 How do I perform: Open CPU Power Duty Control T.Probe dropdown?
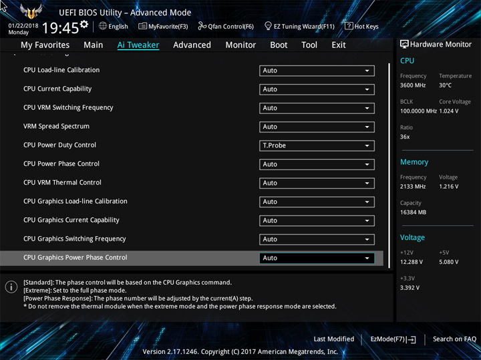point(317,146)
